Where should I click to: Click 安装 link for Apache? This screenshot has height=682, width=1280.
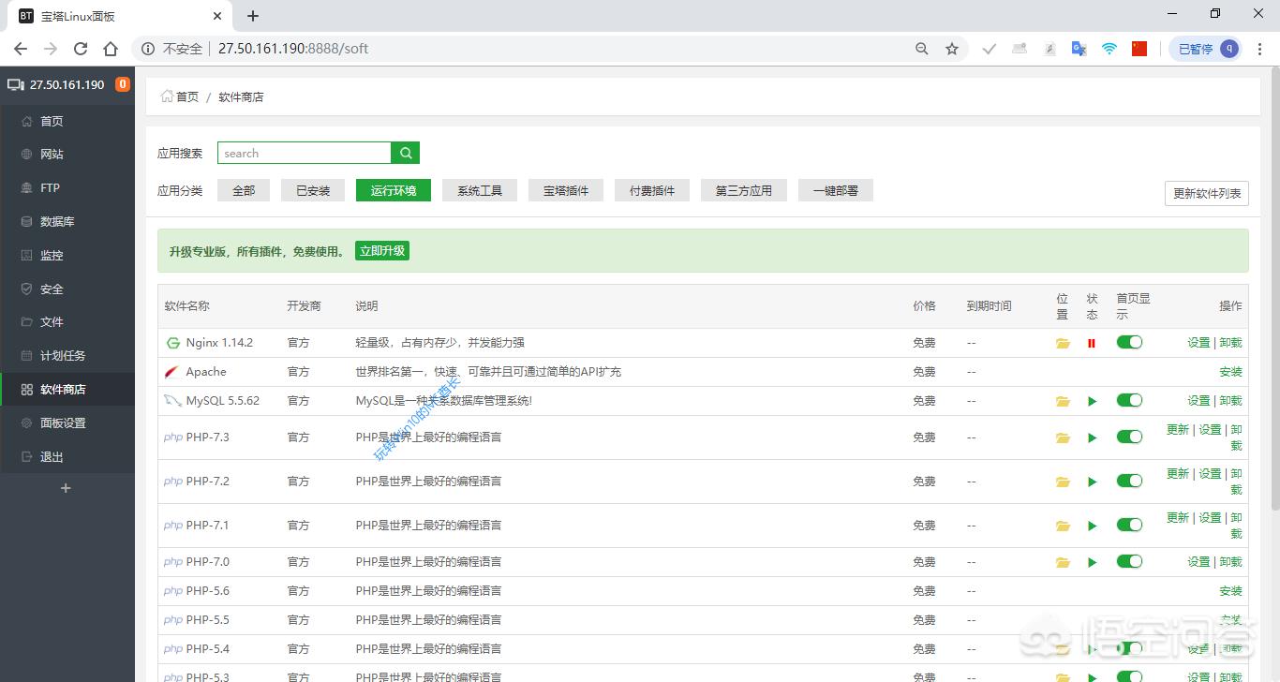coord(1230,372)
